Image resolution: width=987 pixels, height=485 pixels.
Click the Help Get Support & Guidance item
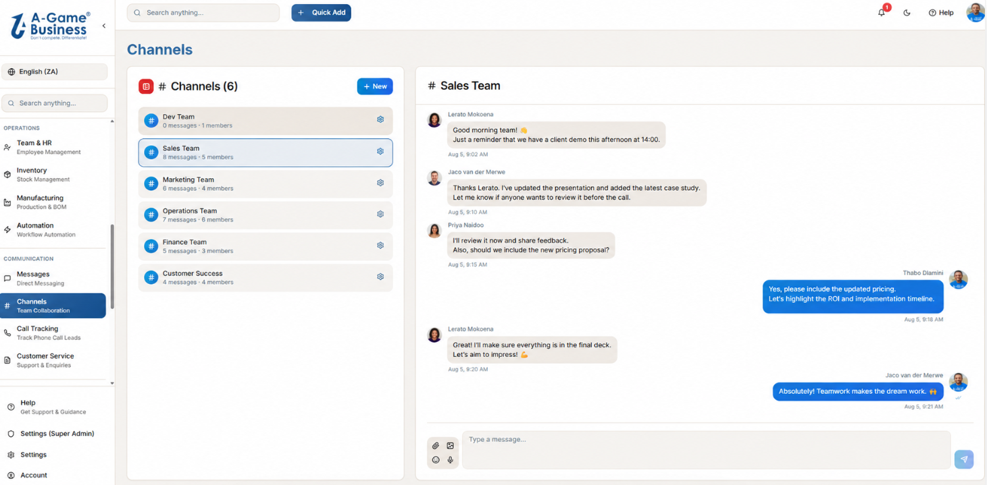click(53, 407)
